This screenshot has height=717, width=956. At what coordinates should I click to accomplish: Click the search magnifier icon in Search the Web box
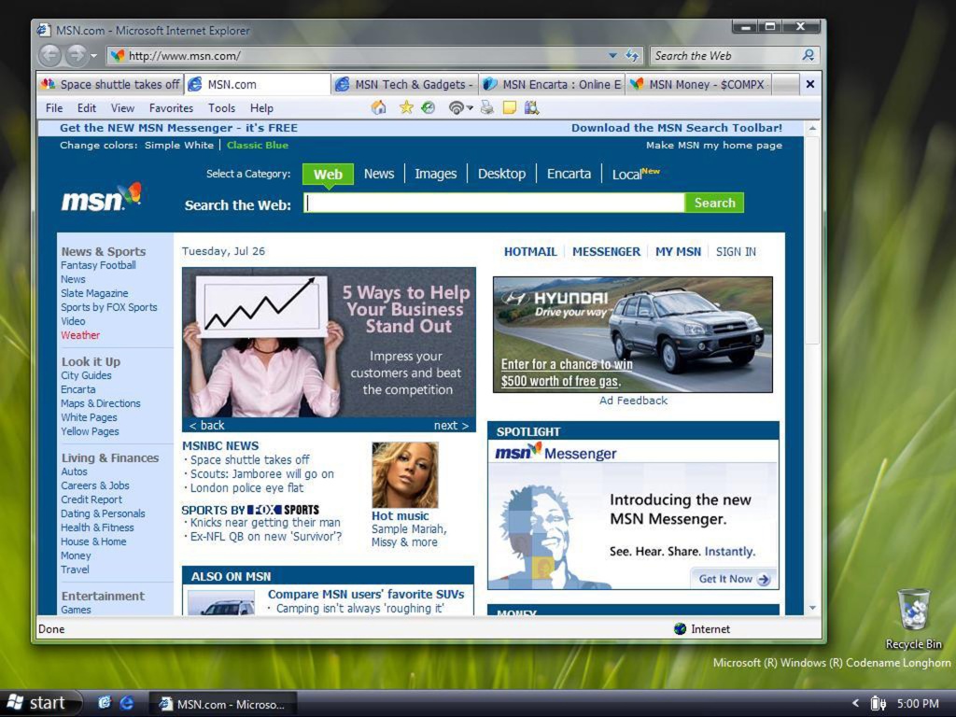click(x=808, y=55)
